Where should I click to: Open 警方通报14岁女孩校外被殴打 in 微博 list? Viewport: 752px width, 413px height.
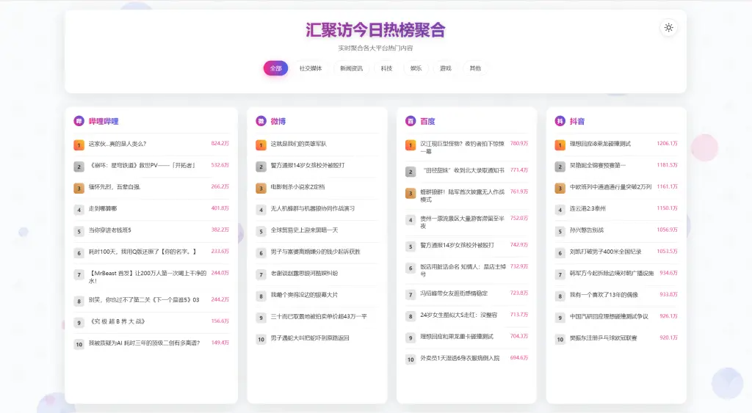tap(308, 165)
